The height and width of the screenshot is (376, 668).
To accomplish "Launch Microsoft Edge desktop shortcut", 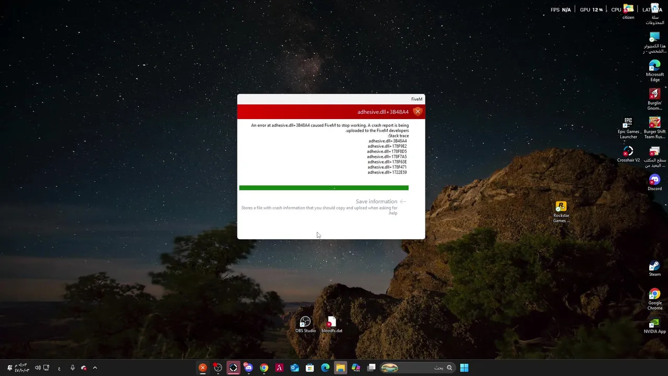I will 654,71.
